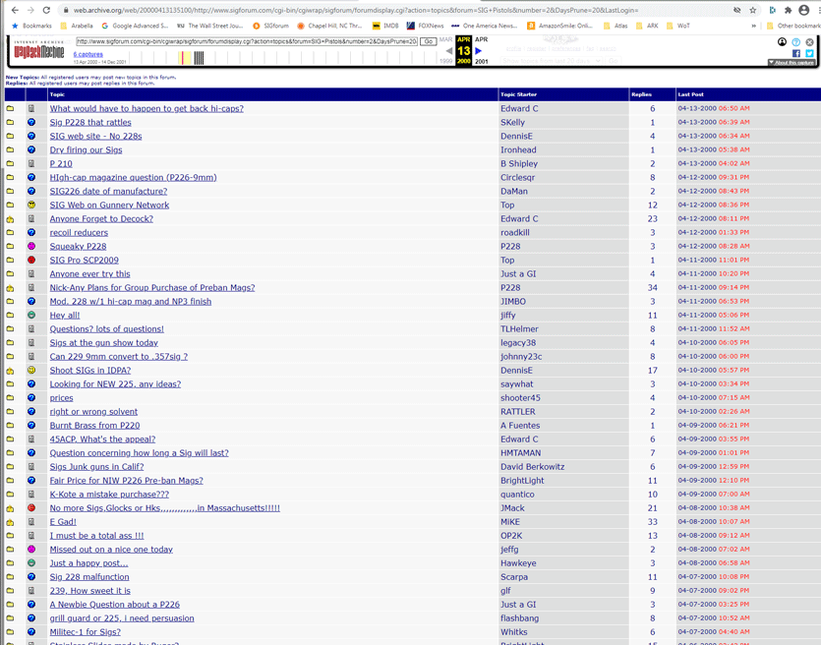Select the Wayback capture timeline highlighted bar
The height and width of the screenshot is (645, 821).
point(184,58)
